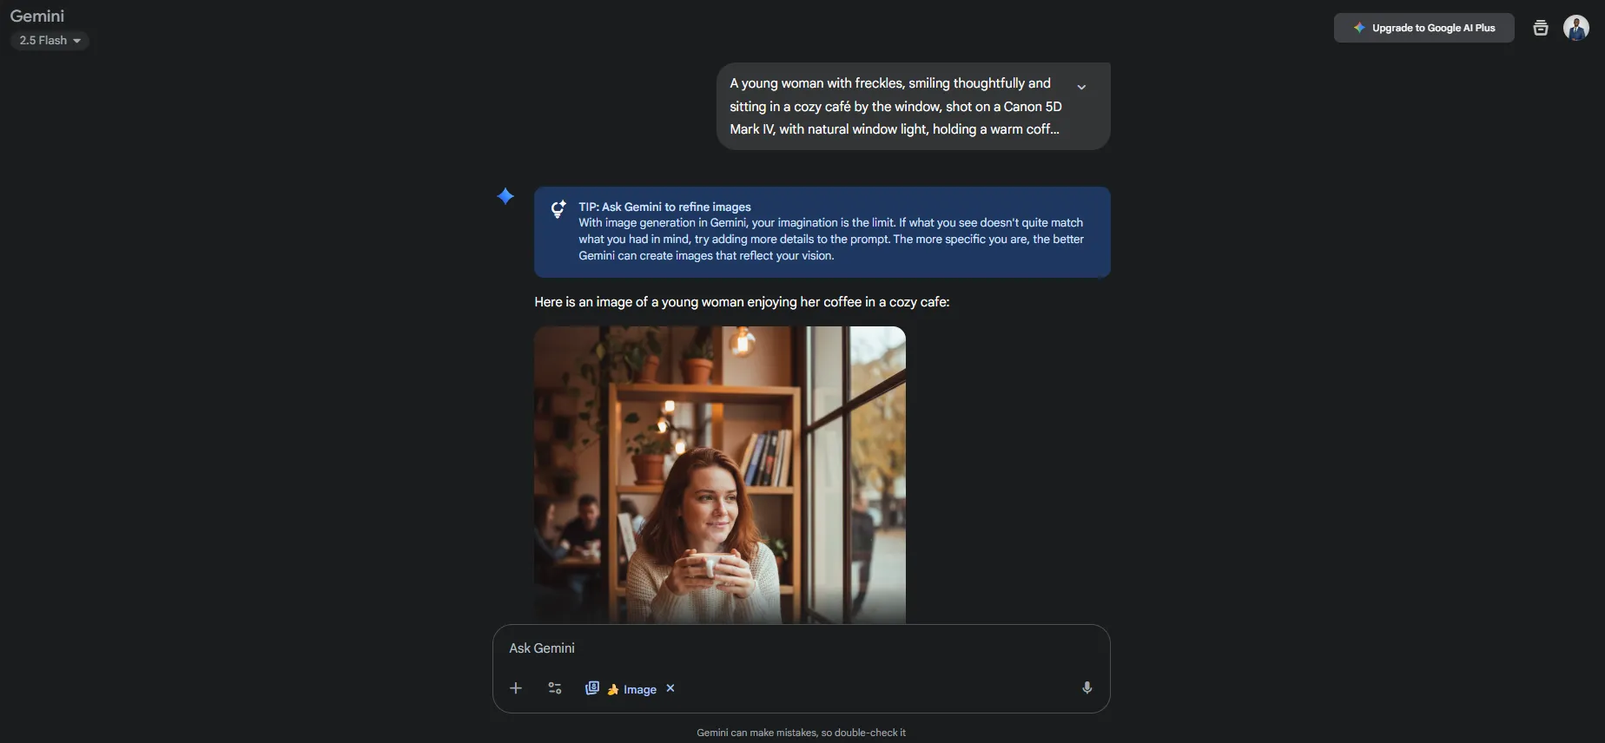This screenshot has width=1605, height=743.
Task: Click the banana emoji on Image chip
Action: (613, 689)
